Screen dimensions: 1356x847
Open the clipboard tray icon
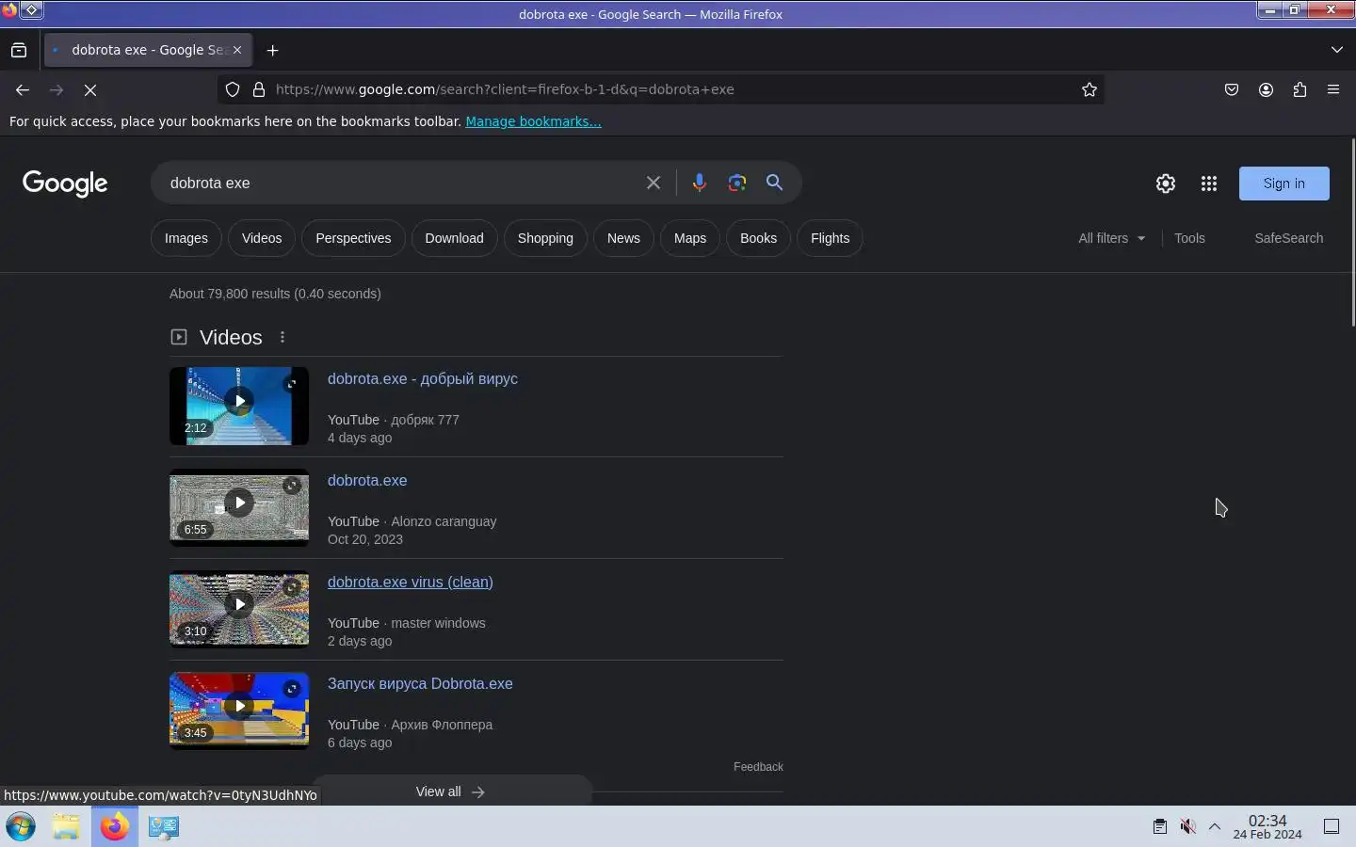click(1160, 826)
